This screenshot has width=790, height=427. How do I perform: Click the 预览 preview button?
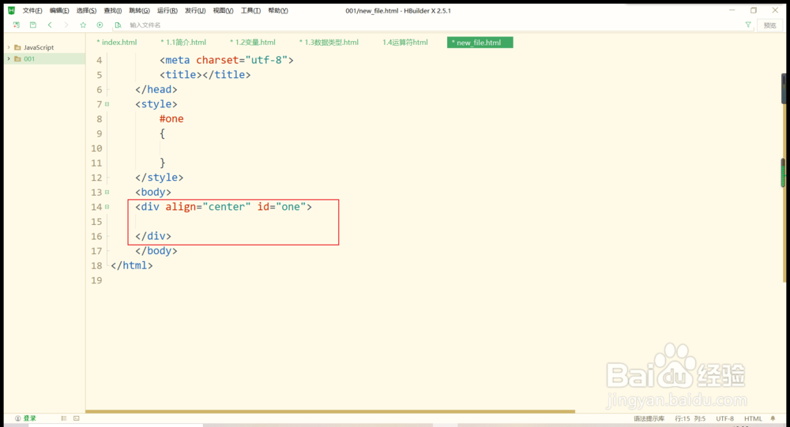pyautogui.click(x=769, y=25)
